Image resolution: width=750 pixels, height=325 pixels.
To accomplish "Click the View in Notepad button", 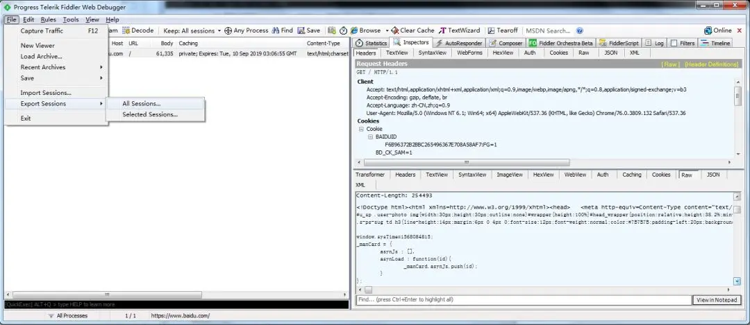I will [x=717, y=299].
